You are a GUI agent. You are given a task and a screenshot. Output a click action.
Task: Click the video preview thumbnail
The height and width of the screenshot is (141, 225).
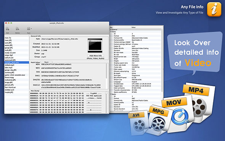95,45
